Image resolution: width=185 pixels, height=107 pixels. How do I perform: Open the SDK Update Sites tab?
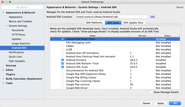point(133,23)
